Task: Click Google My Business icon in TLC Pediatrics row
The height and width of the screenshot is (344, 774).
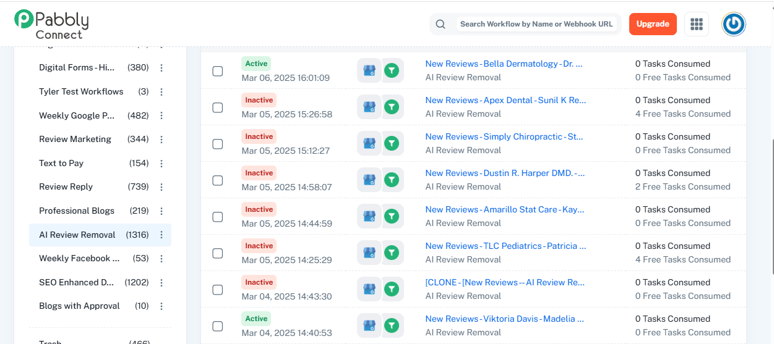Action: pos(369,253)
